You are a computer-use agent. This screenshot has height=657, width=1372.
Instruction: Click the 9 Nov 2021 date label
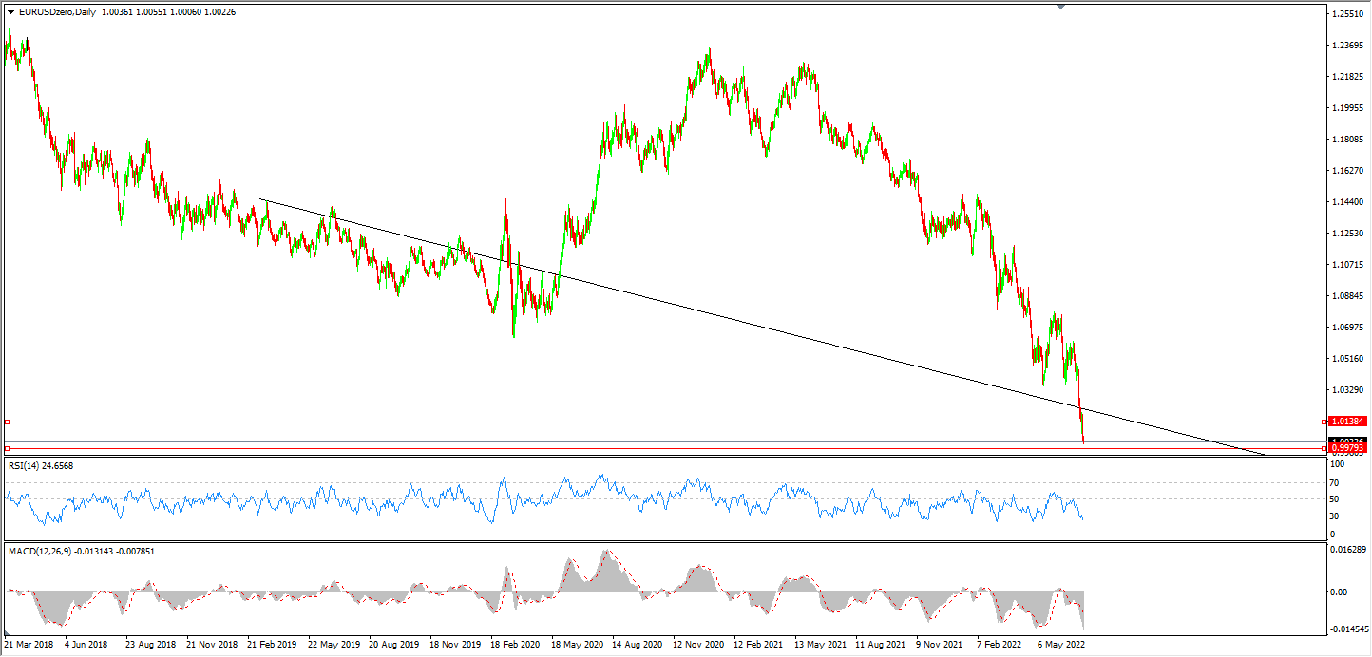tap(941, 644)
